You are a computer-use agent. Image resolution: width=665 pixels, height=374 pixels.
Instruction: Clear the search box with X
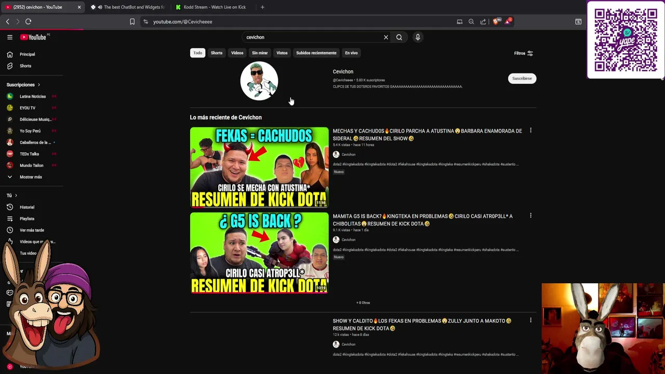386,37
